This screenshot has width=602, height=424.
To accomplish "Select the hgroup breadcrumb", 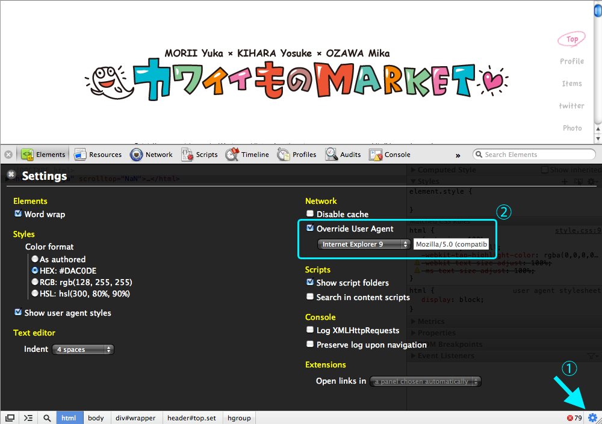I will click(x=239, y=418).
